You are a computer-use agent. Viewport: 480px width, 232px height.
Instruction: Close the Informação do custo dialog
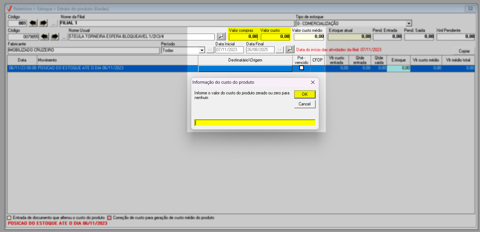[313, 82]
